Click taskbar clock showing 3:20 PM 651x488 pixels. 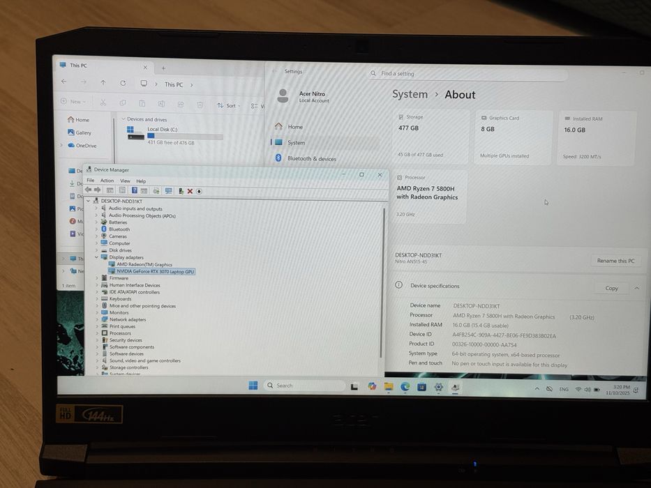tap(618, 390)
